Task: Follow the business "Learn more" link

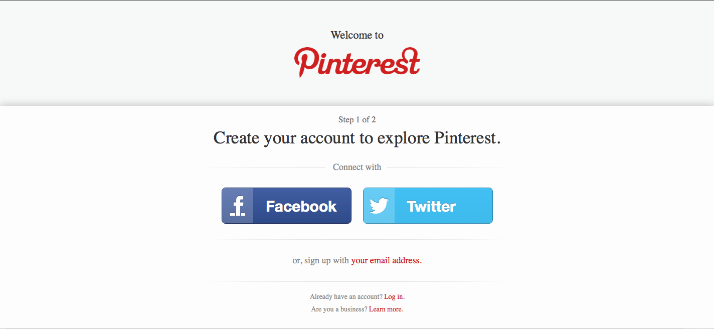Action: [x=386, y=309]
